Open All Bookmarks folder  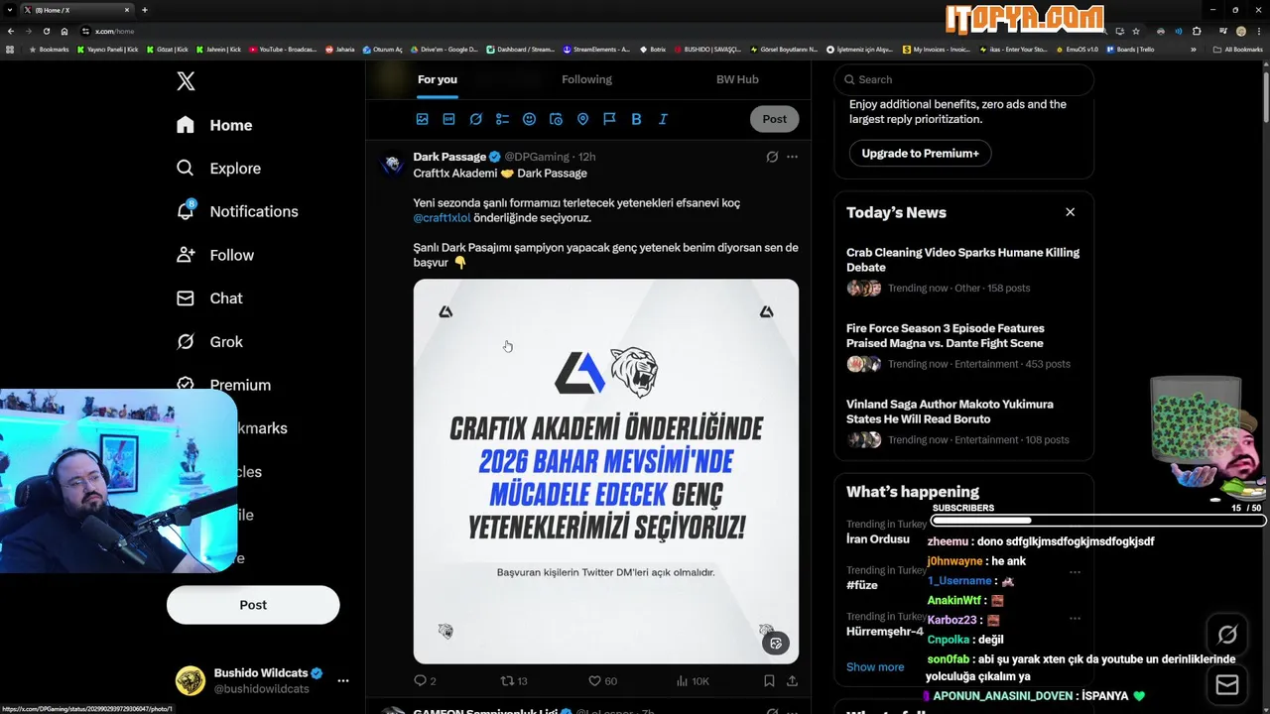pyautogui.click(x=1237, y=49)
